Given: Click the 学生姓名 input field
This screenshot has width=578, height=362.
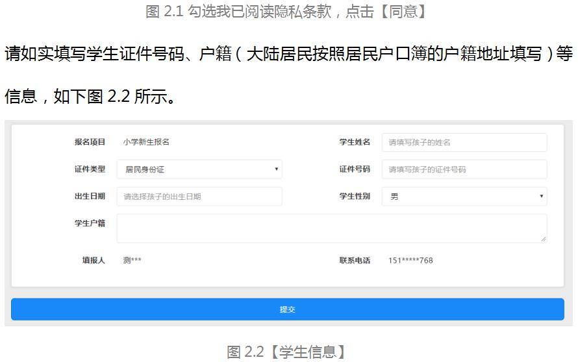Looking at the screenshot, I should [464, 143].
